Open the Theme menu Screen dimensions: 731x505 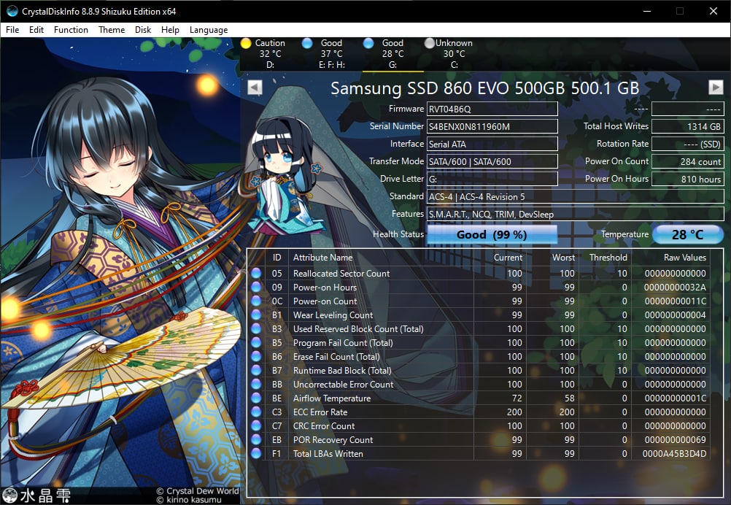(112, 30)
